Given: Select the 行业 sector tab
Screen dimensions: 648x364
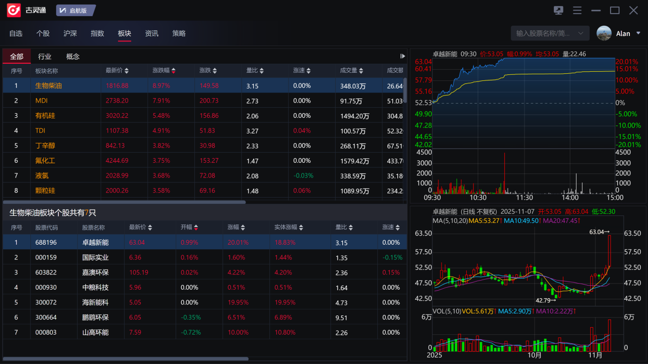Looking at the screenshot, I should point(45,57).
